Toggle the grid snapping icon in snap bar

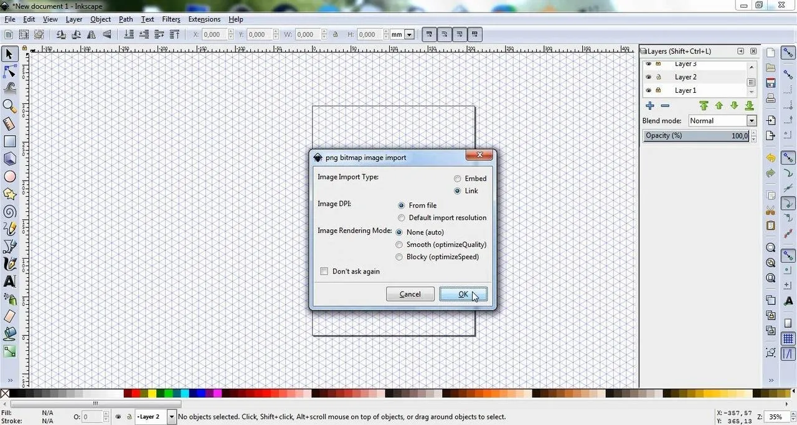tap(788, 339)
